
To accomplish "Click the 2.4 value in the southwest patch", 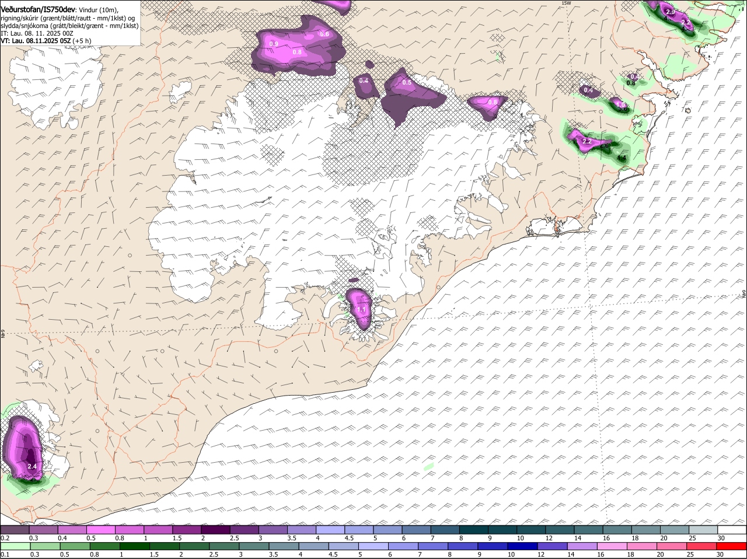I will click(32, 467).
